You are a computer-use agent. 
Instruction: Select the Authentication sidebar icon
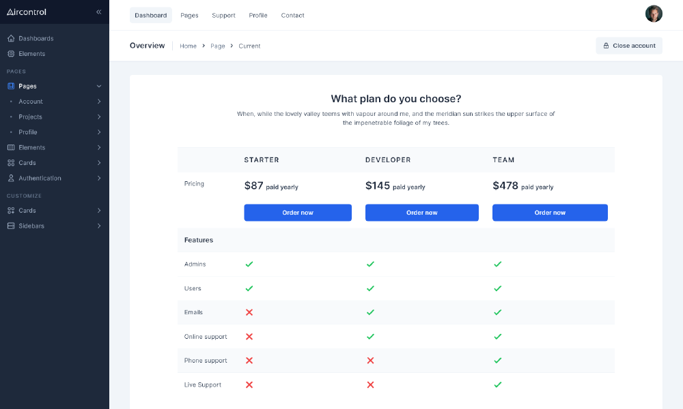tap(10, 178)
